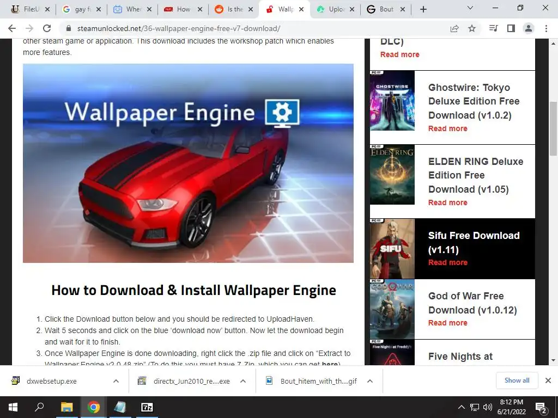This screenshot has width=558, height=418.
Task: Expand options for Bout_hitem gif download
Action: click(x=370, y=381)
